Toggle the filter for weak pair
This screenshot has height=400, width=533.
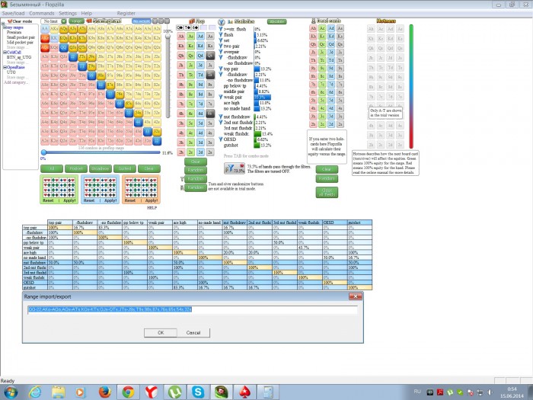point(221,98)
